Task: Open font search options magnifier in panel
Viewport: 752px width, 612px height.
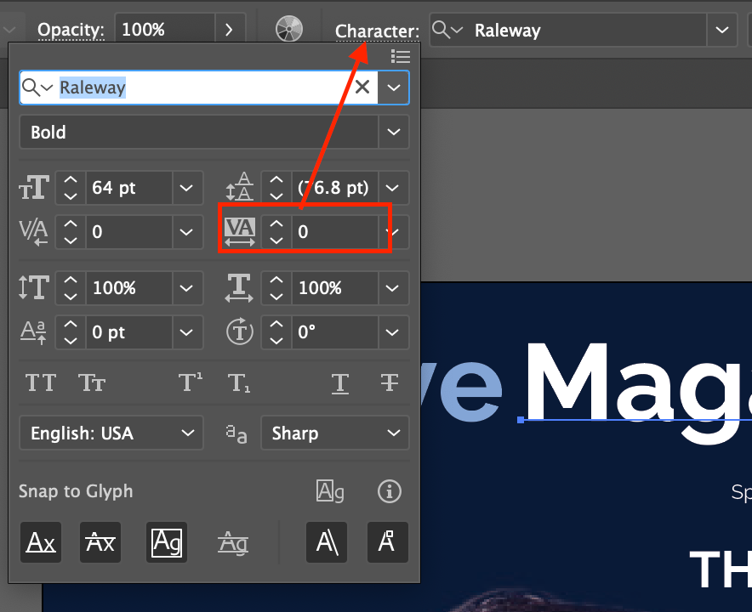Action: coord(37,88)
